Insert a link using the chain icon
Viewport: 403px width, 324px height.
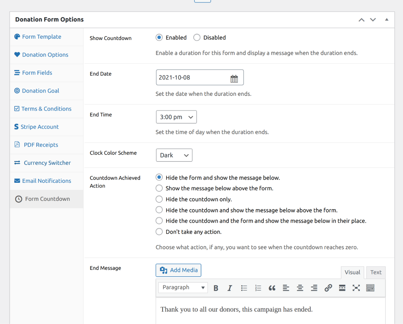click(328, 288)
